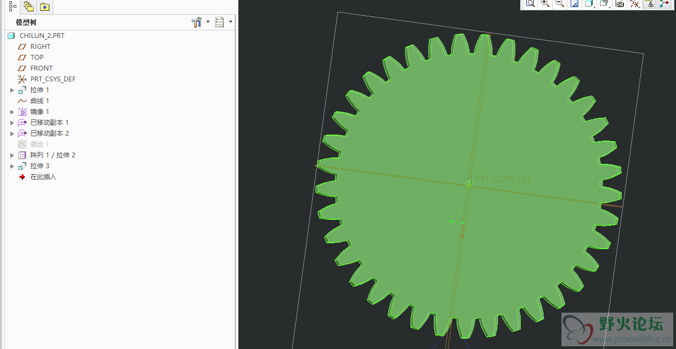Select the 在此插入 insert marker label
This screenshot has height=349, width=676.
tap(43, 177)
